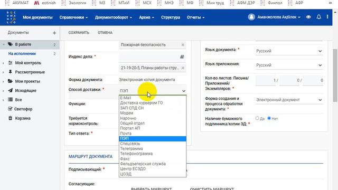This screenshot has height=190, width=338.
Task: Click the Documentolog logo icon
Action: coord(11,17)
